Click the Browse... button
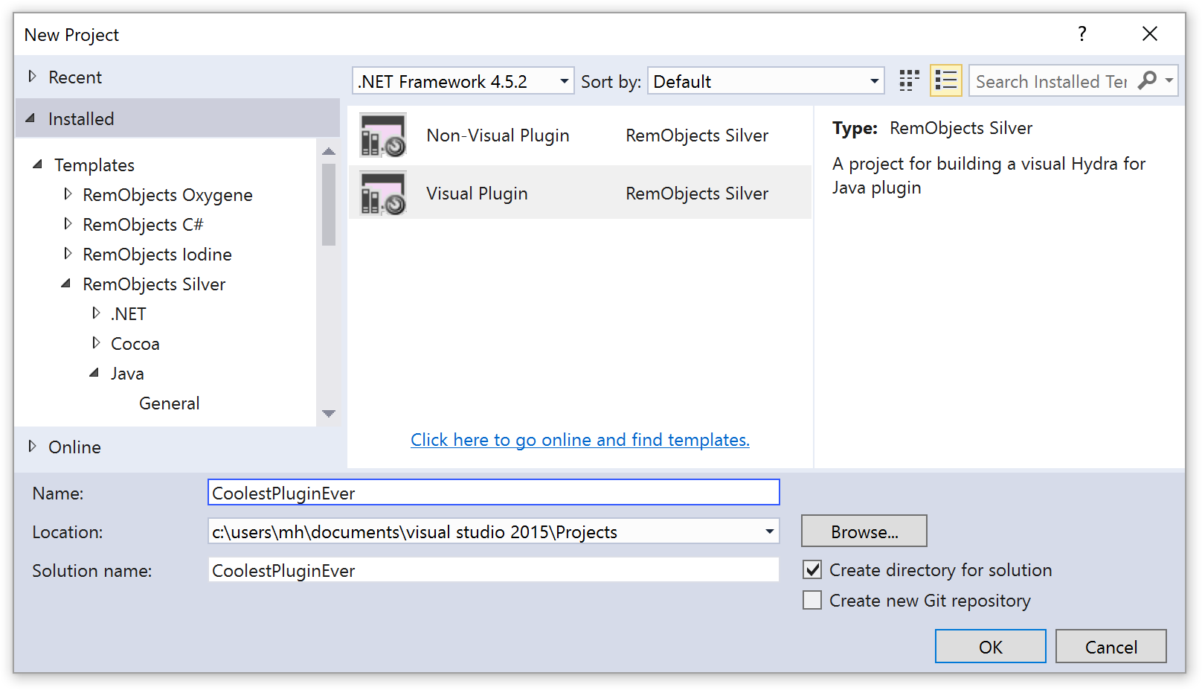The height and width of the screenshot is (690, 1202). pyautogui.click(x=864, y=531)
